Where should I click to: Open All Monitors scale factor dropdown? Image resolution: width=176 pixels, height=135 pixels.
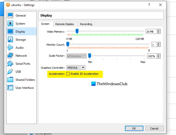(76, 56)
